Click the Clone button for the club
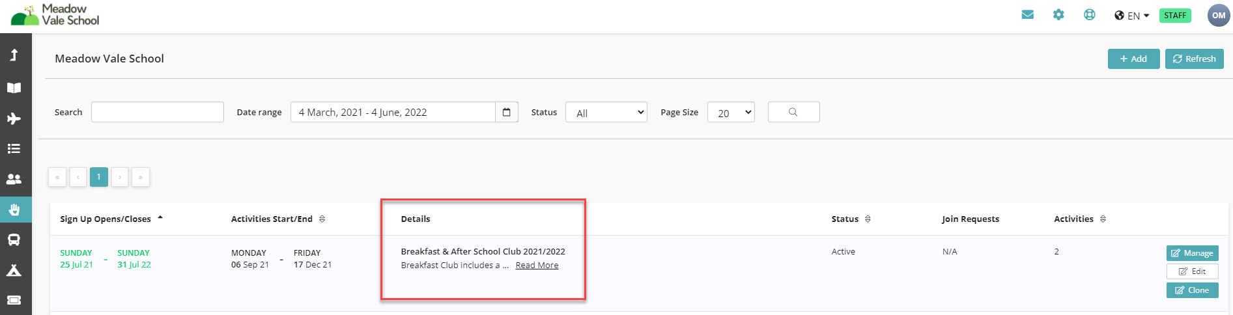 (x=1192, y=290)
